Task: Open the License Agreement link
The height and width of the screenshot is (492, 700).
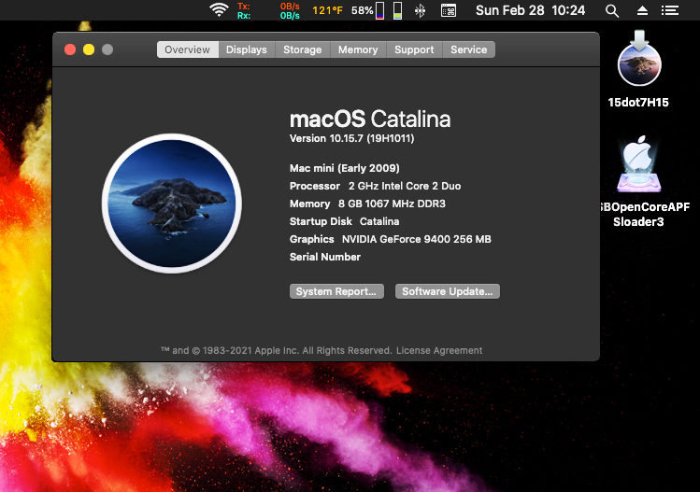Action: pos(439,351)
